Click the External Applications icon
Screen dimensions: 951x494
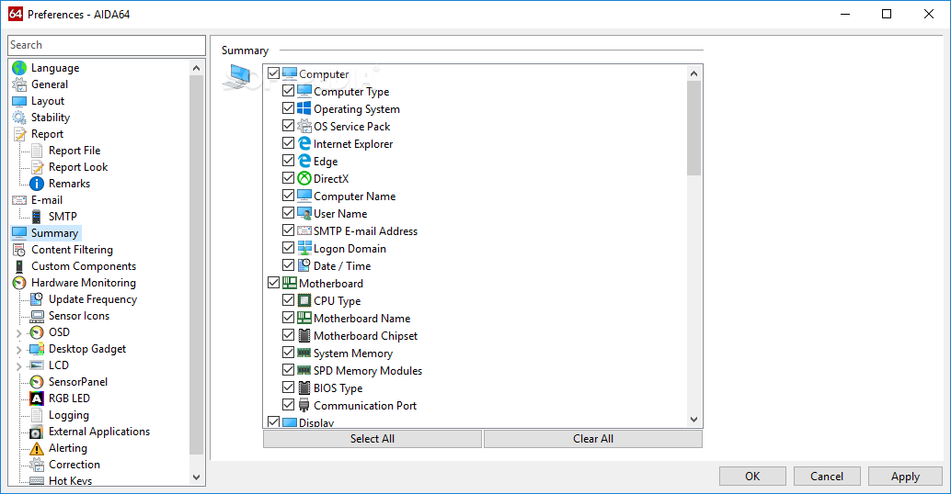tap(37, 432)
